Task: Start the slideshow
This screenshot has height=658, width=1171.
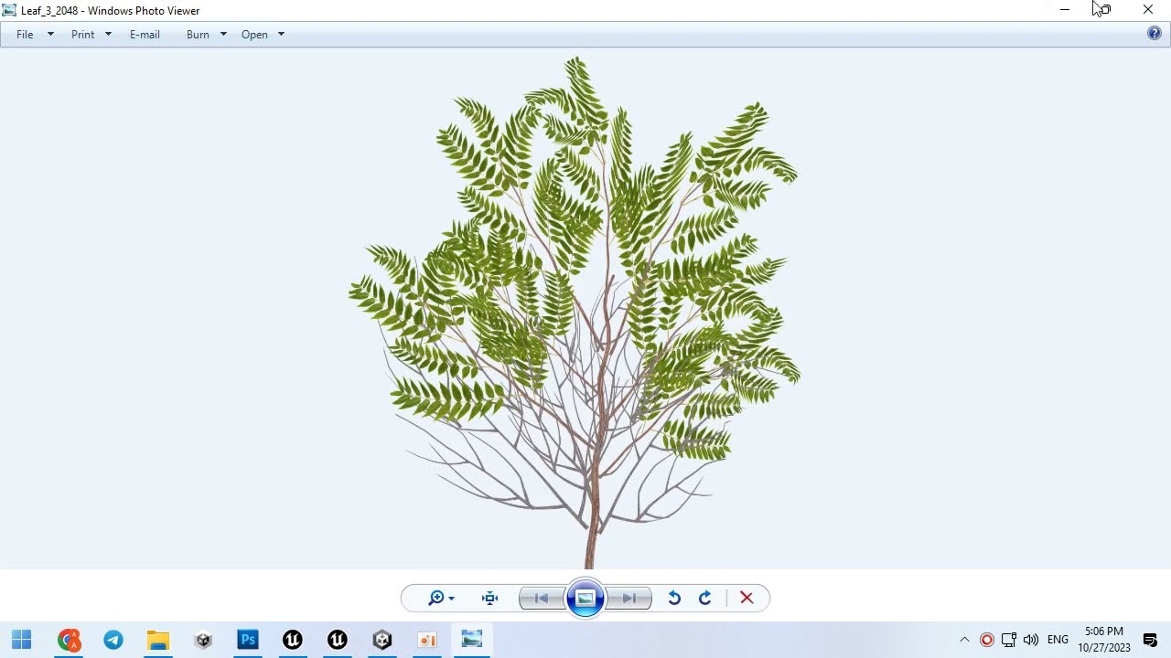Action: [585, 598]
